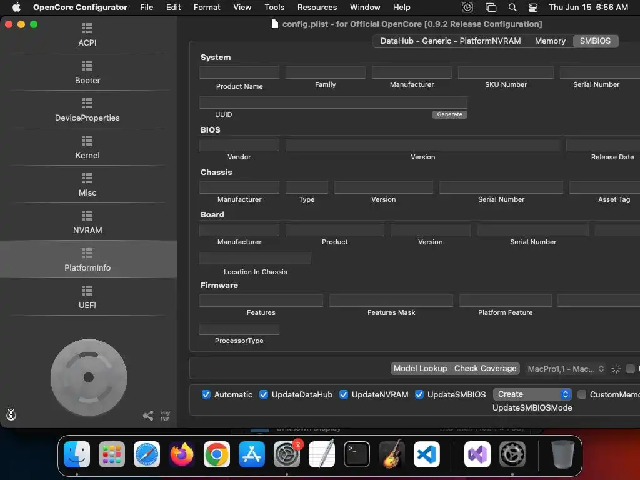Open OpenCore Configurator gear icon in dock
640x480 pixels.
click(512, 454)
